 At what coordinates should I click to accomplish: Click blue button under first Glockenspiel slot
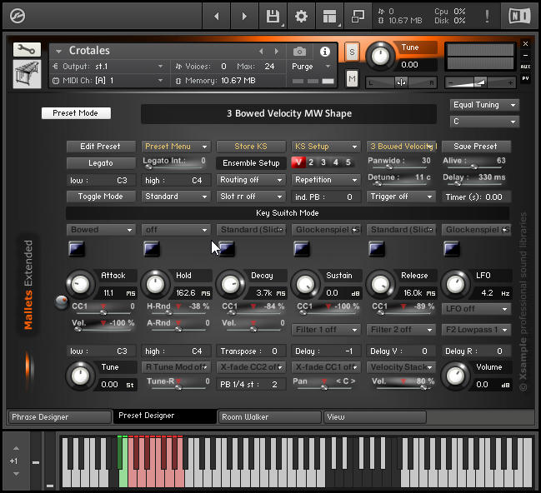[x=302, y=248]
